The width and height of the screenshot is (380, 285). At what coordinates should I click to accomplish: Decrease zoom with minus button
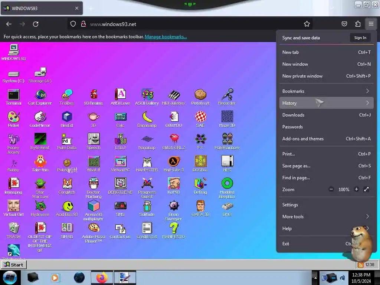tap(331, 189)
